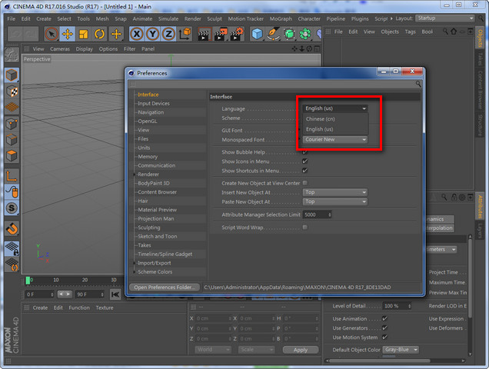Toggle Viewport Solo S icon
489x369 pixels.
click(x=12, y=208)
